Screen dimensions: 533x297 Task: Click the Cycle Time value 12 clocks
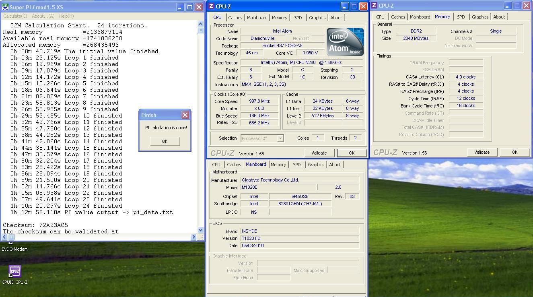pos(466,98)
